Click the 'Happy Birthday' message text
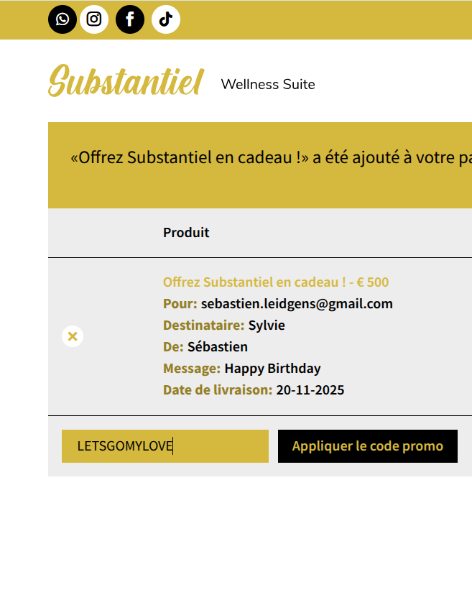This screenshot has height=600, width=472. (272, 368)
